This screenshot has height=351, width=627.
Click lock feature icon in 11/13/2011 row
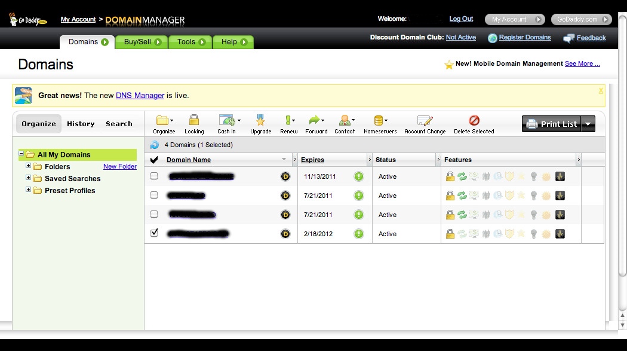pos(450,176)
